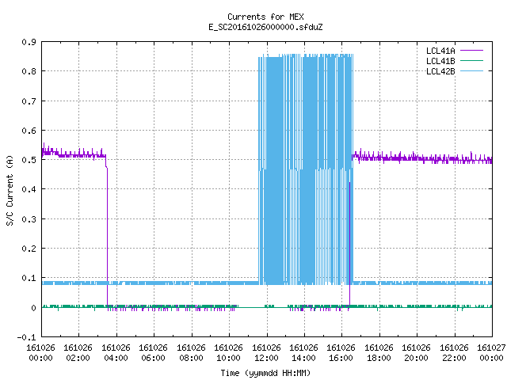Click the x-axis tick 161026 20:00
Screen dimensions: 507x380
coord(416,353)
